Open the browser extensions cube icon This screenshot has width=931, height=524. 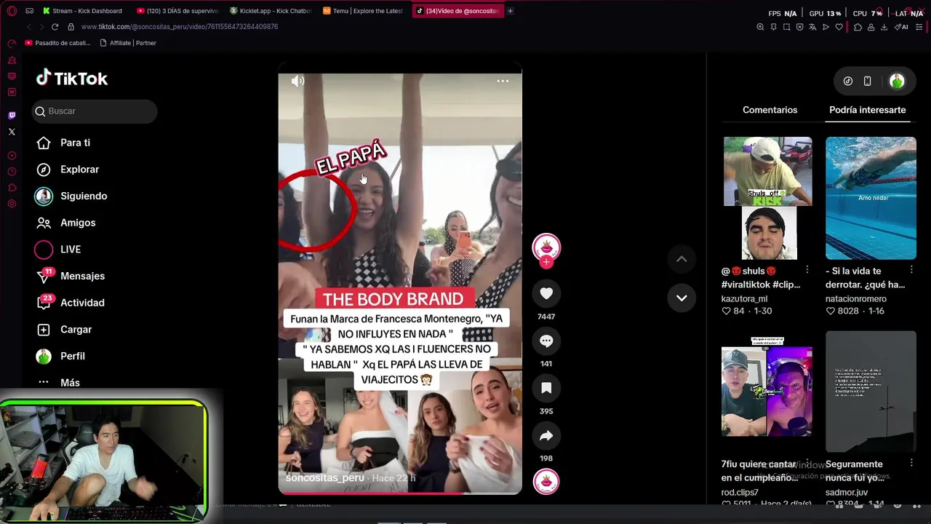(x=858, y=27)
